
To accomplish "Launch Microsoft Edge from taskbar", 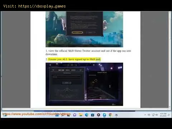I will click(x=87, y=115).
